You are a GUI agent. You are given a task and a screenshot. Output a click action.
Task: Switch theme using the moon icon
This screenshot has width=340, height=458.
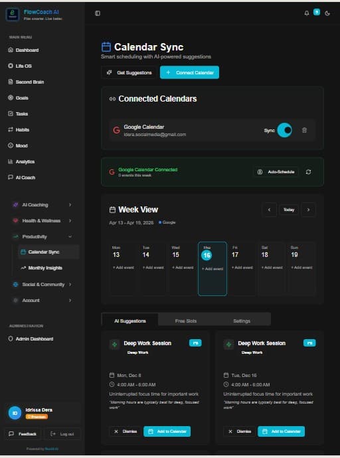[x=327, y=13]
